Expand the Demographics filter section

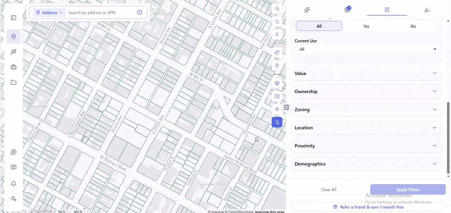(366, 164)
